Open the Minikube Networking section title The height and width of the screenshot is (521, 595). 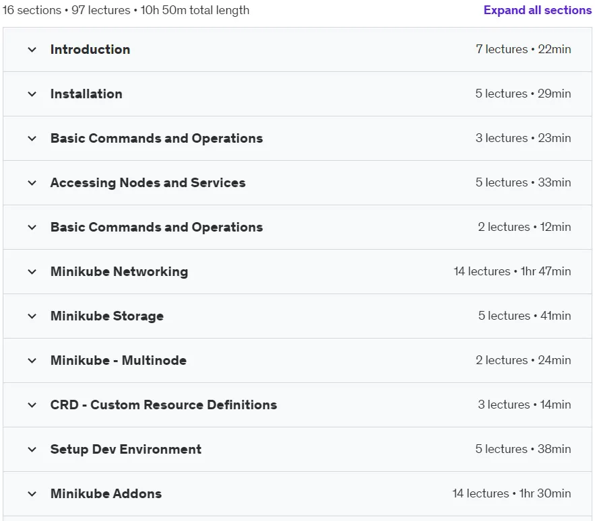(x=119, y=271)
